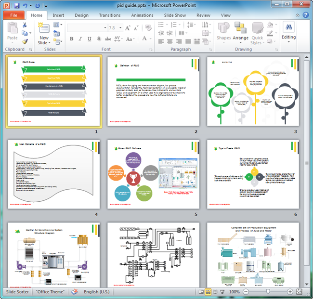The image size is (313, 299).
Task: Click the File button
Action: [13, 15]
